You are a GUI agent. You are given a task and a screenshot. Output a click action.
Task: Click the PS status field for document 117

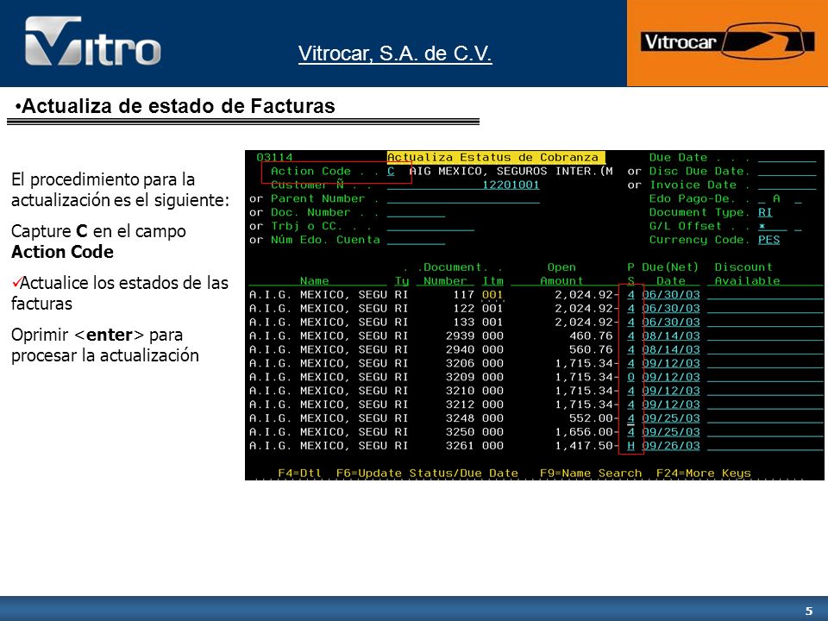click(631, 295)
